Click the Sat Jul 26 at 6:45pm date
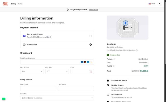 [115, 47]
